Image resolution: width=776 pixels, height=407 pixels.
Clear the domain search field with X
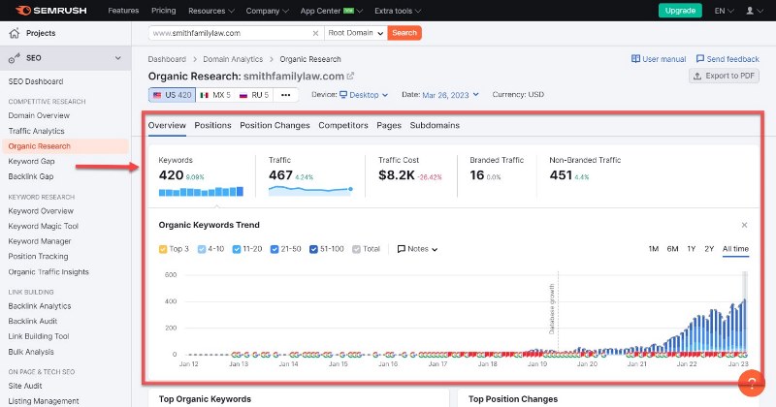(315, 33)
